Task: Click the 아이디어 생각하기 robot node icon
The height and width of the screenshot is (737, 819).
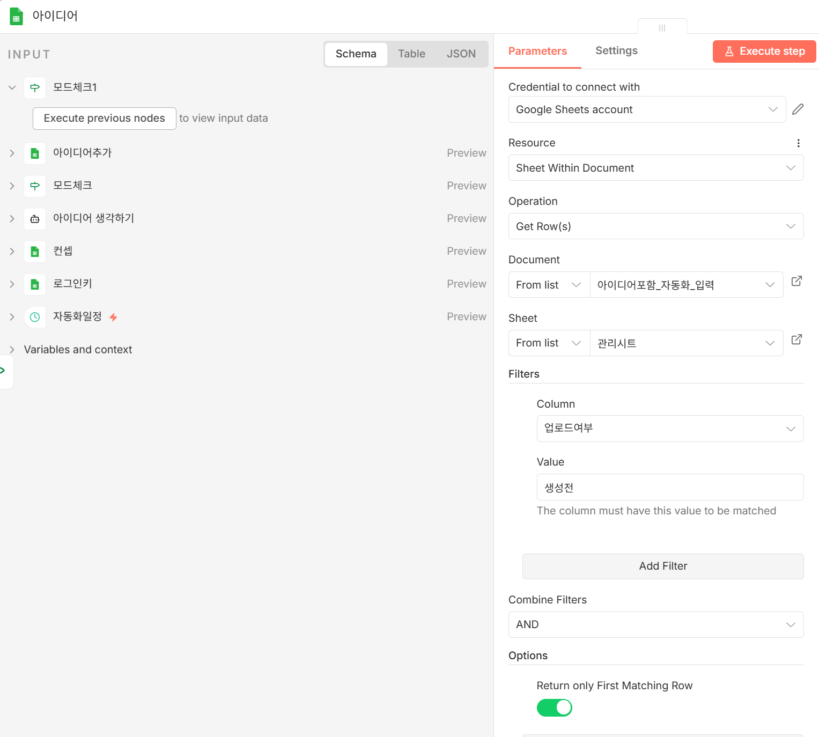Action: click(35, 219)
